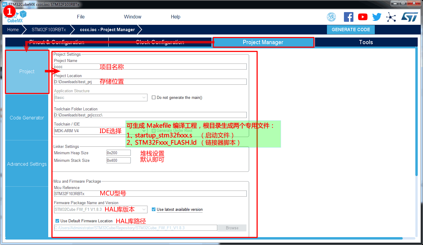Viewport: 423px width, 245px height.
Task: Select the Code Generator sidebar section
Action: click(27, 118)
